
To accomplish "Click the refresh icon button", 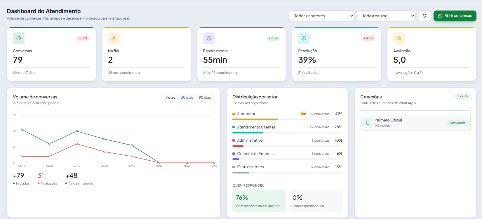I will (x=424, y=16).
